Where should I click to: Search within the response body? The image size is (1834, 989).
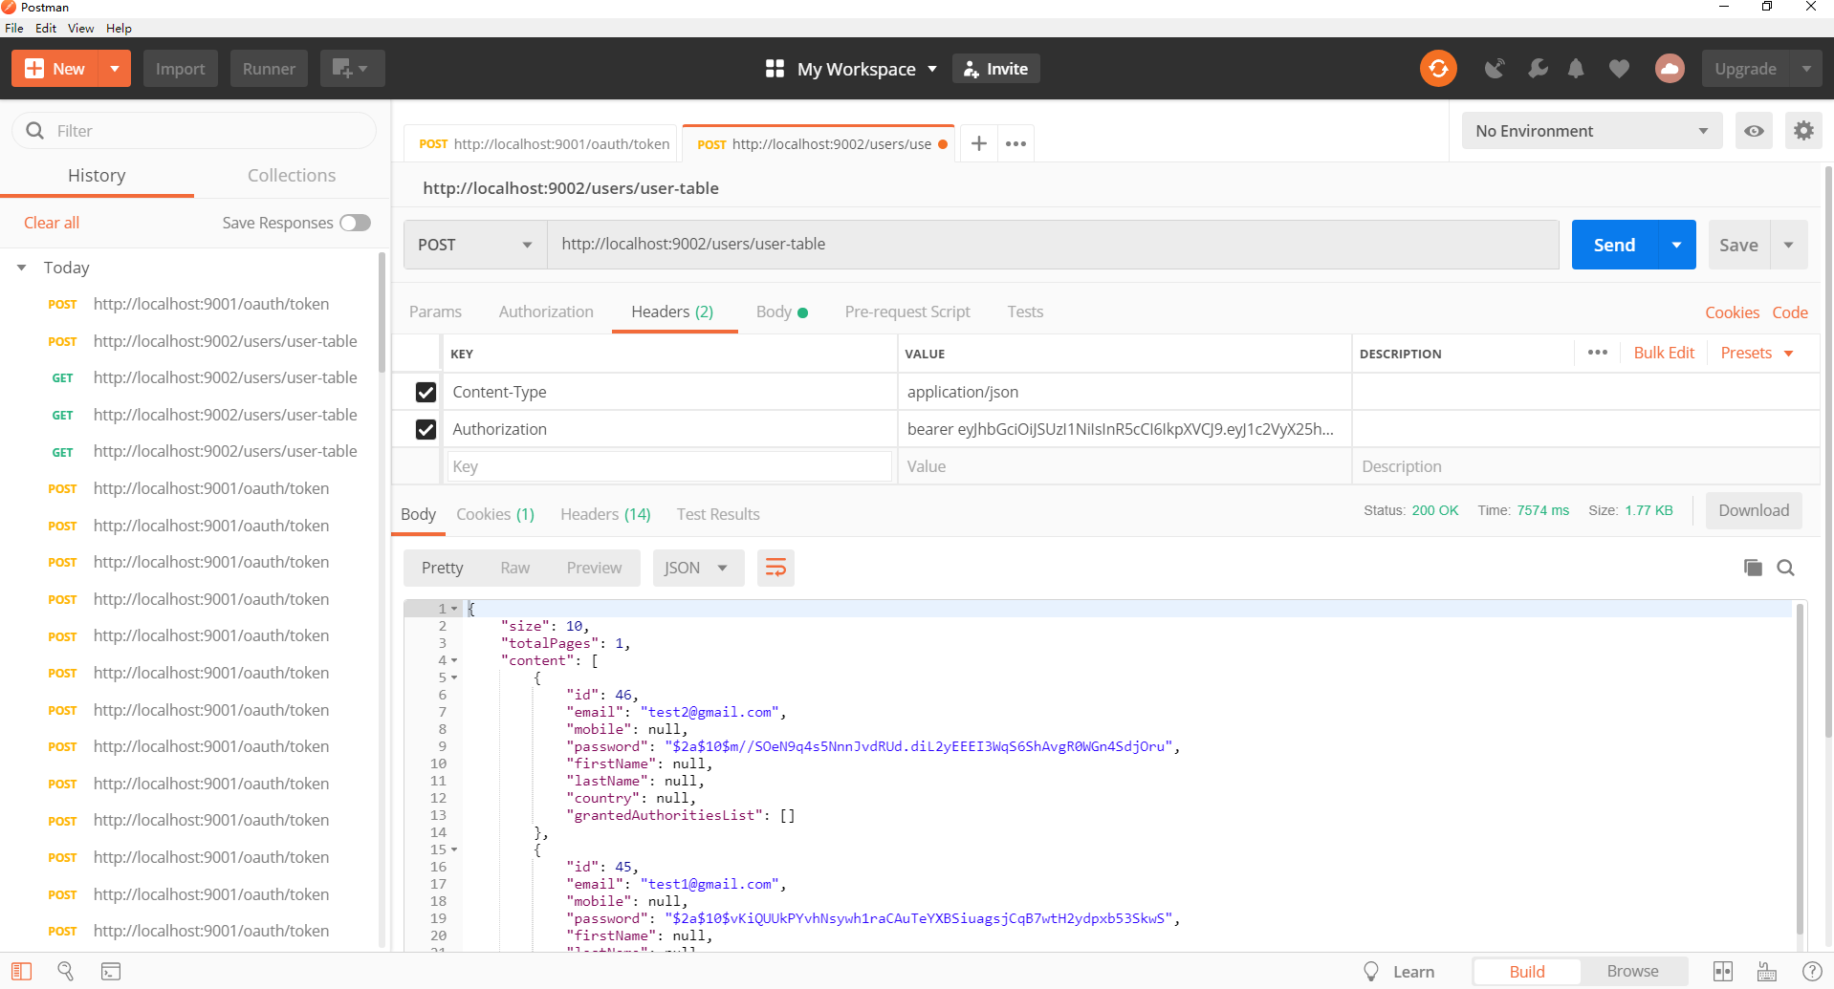[1785, 568]
